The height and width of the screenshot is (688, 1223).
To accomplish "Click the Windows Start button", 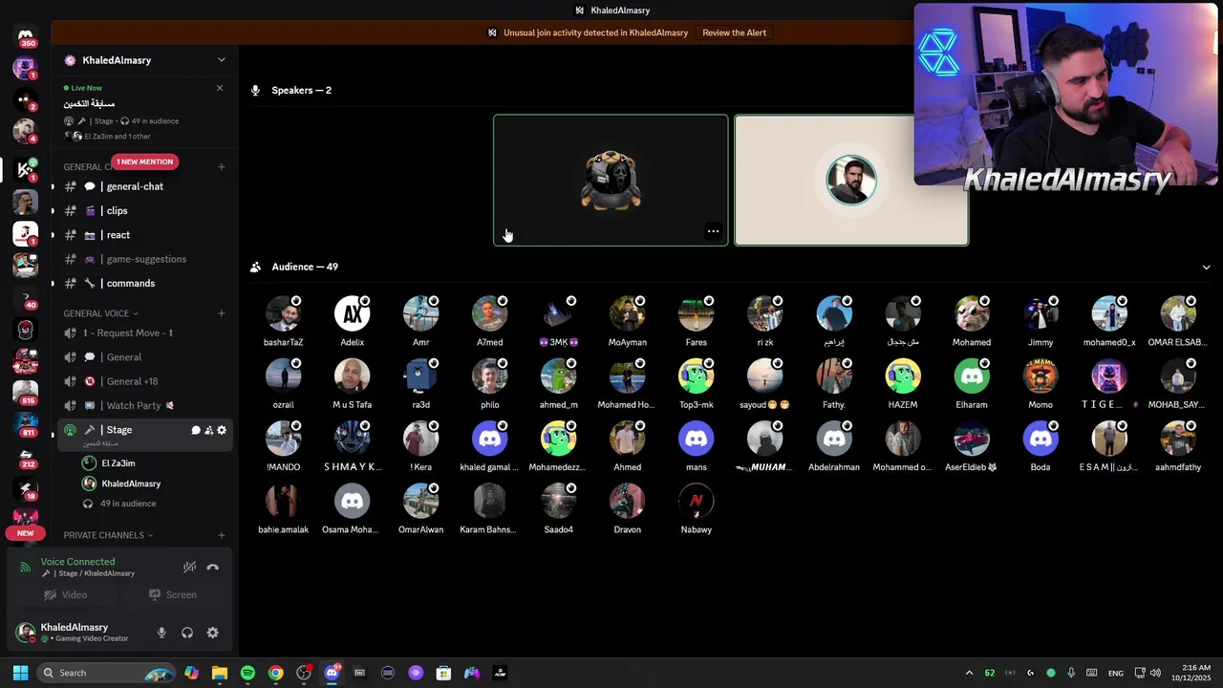I will [x=20, y=673].
